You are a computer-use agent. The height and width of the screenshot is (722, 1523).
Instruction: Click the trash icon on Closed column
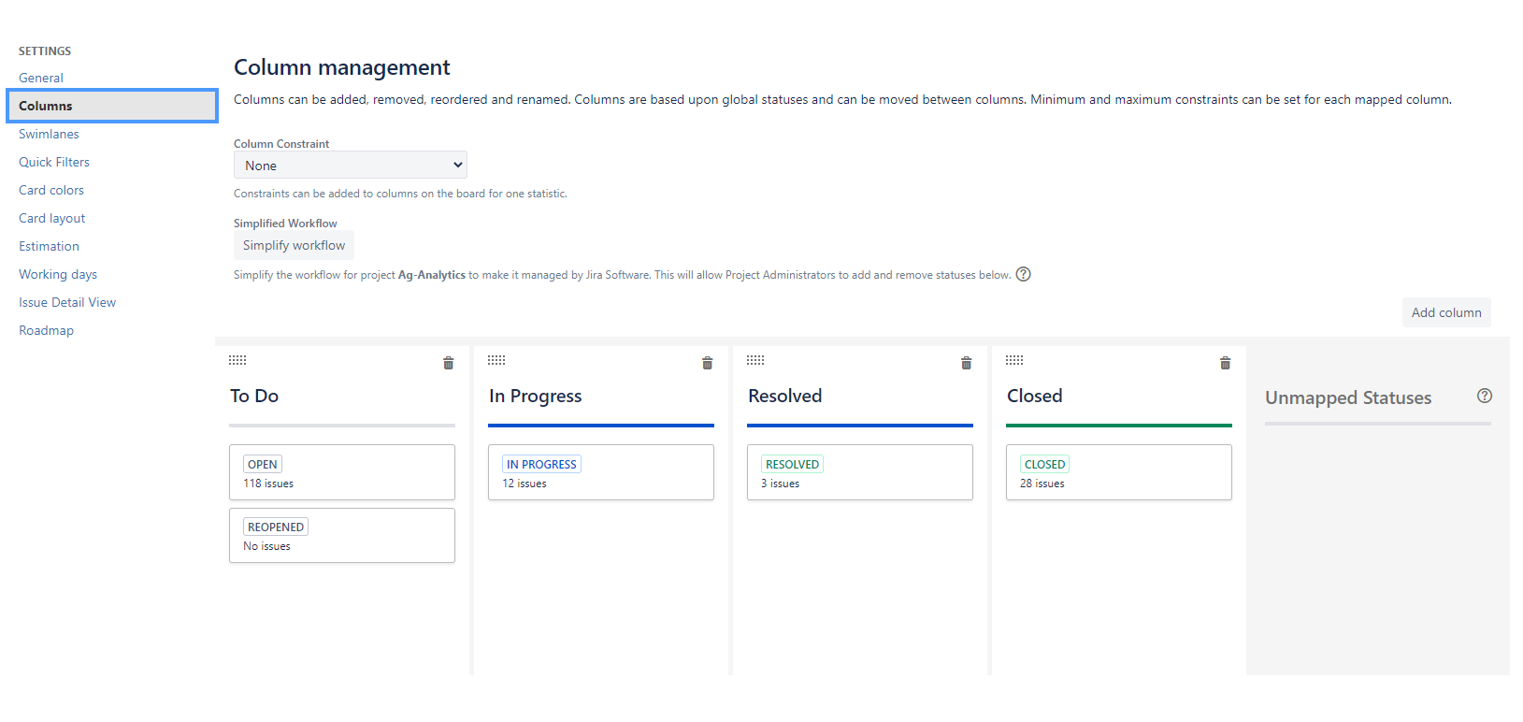pyautogui.click(x=1226, y=363)
